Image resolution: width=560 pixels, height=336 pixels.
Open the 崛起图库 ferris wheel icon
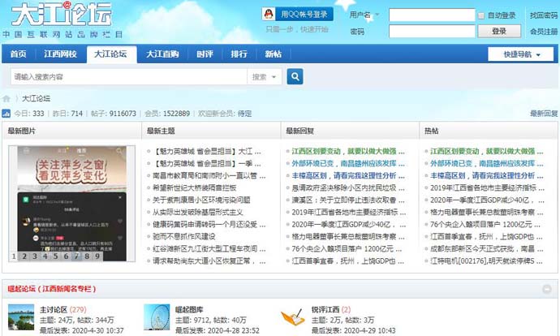pyautogui.click(x=157, y=318)
